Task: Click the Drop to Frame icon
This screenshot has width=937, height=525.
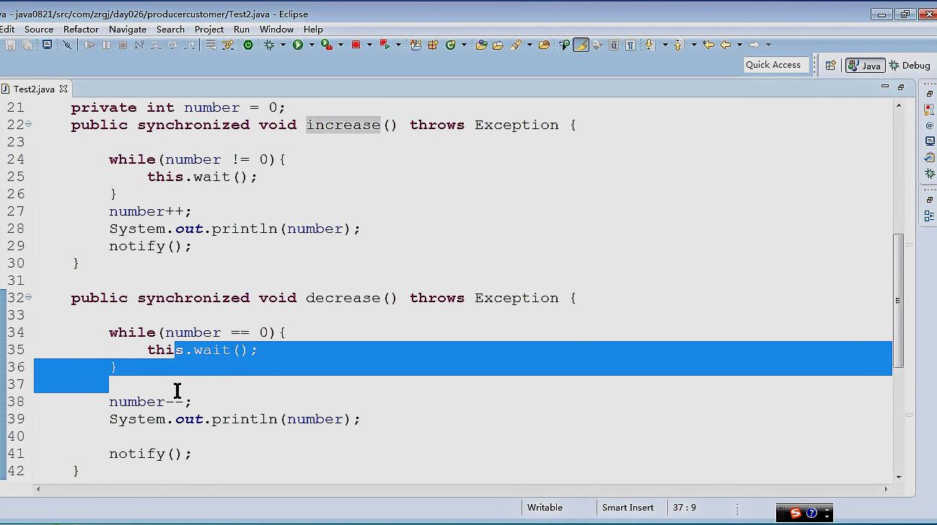Action: (x=211, y=45)
